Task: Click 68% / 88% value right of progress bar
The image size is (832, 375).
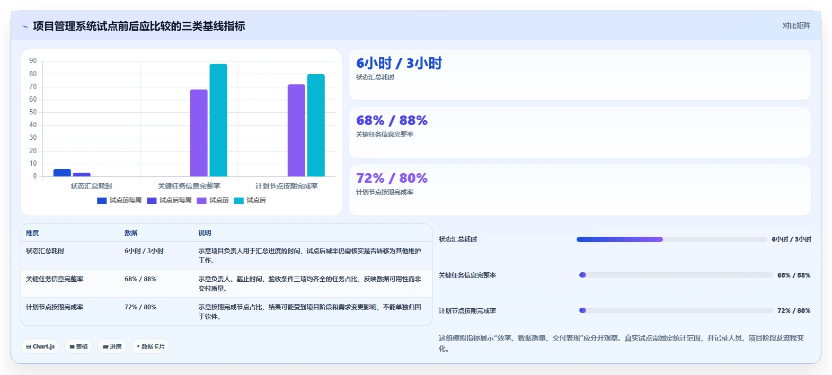Action: pyautogui.click(x=794, y=275)
